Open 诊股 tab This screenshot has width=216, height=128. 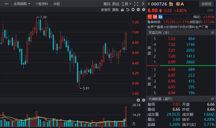pyautogui.click(x=57, y=4)
